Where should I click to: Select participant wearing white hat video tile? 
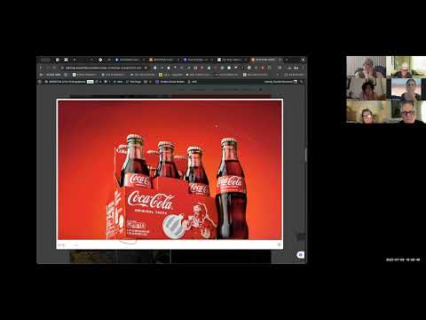click(406, 67)
